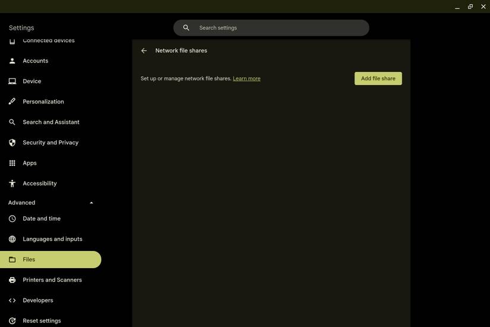Open the Learn more link
This screenshot has width=490, height=327.
(x=246, y=78)
